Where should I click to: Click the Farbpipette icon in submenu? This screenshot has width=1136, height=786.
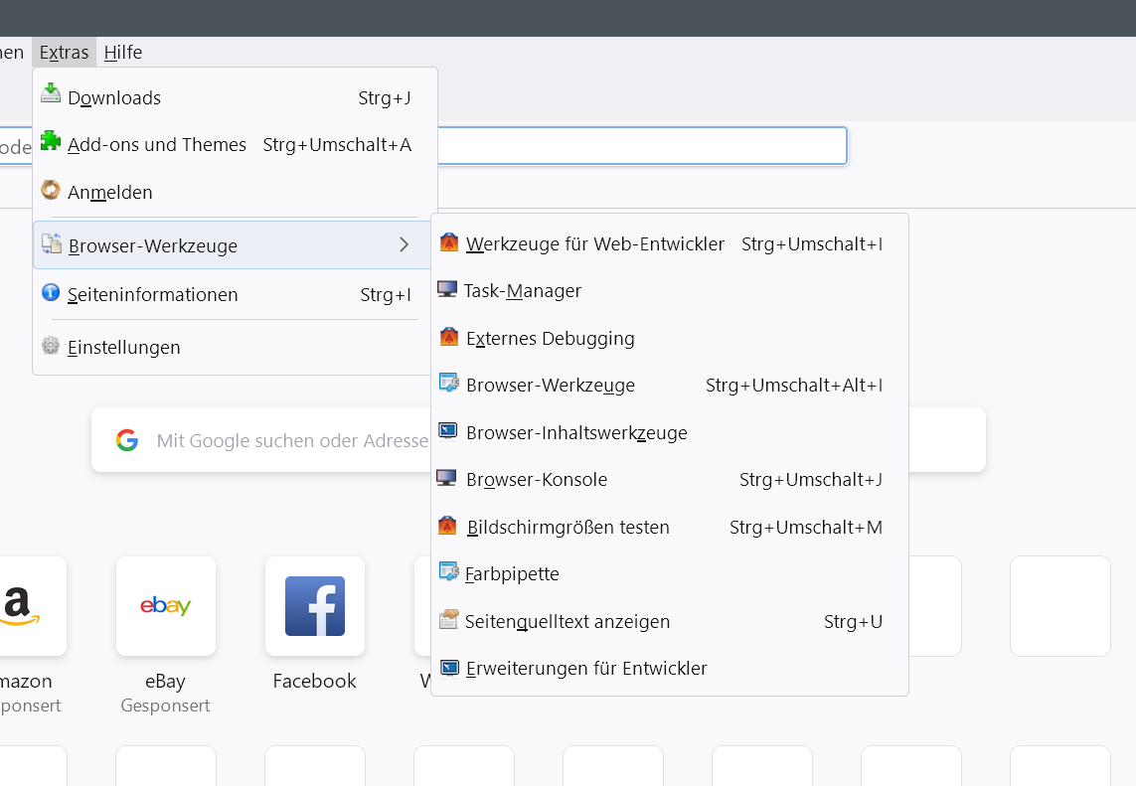449,573
